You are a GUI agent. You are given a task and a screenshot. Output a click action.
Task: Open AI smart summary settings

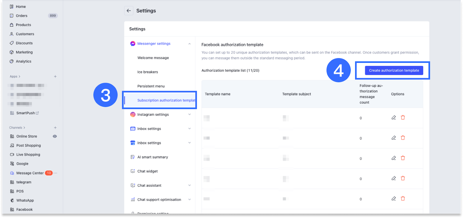pos(153,157)
